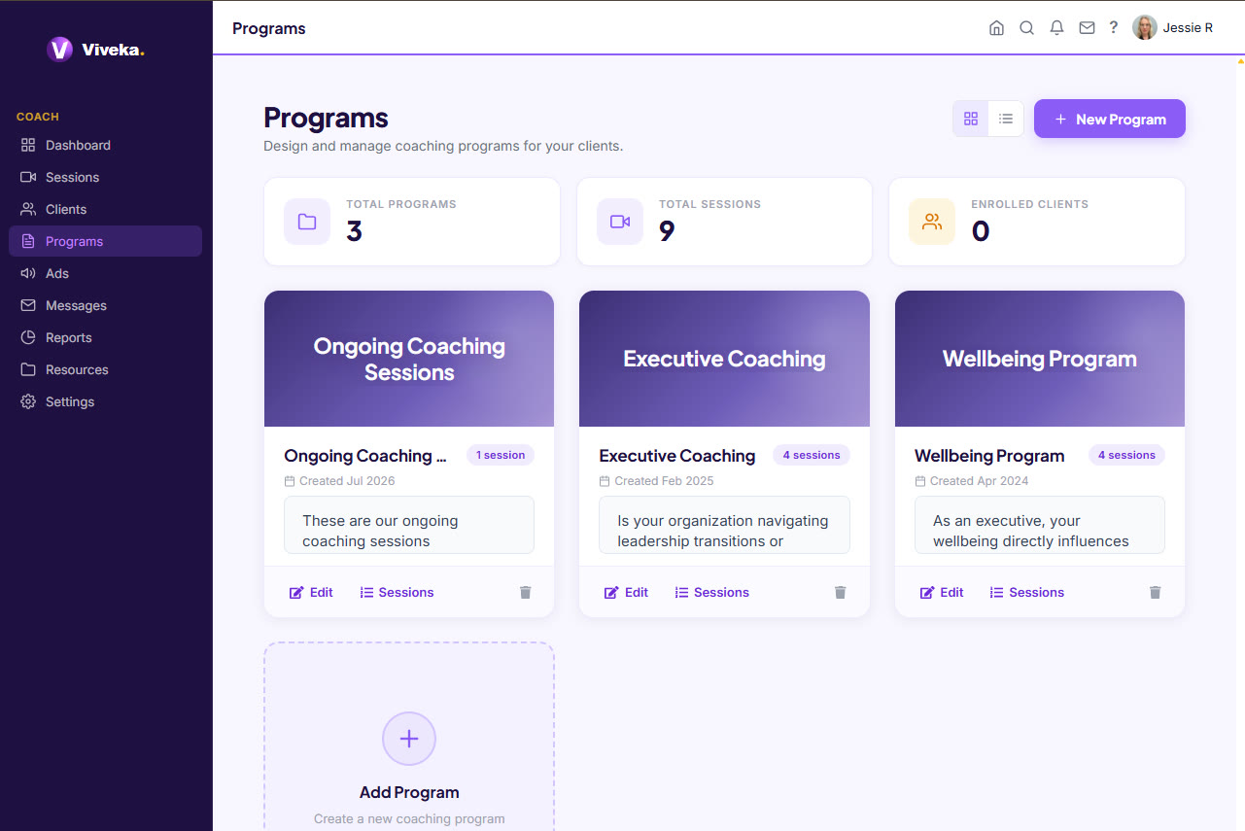The height and width of the screenshot is (831, 1245).
Task: Open Clients in the sidebar
Action: 105,209
